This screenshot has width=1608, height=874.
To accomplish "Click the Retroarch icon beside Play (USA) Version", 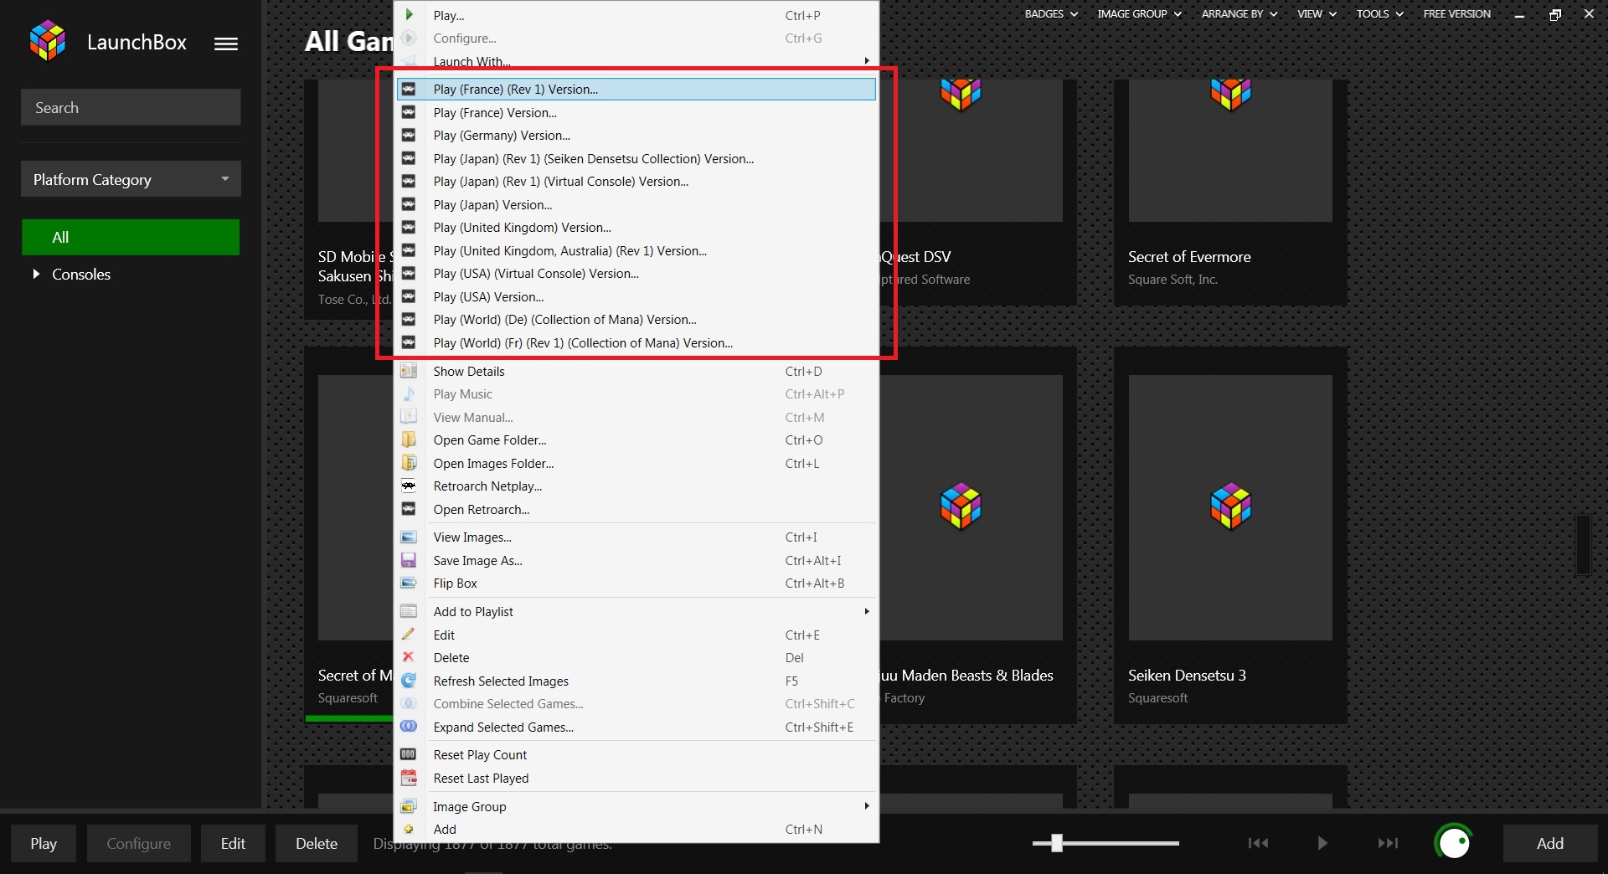I will (x=409, y=296).
